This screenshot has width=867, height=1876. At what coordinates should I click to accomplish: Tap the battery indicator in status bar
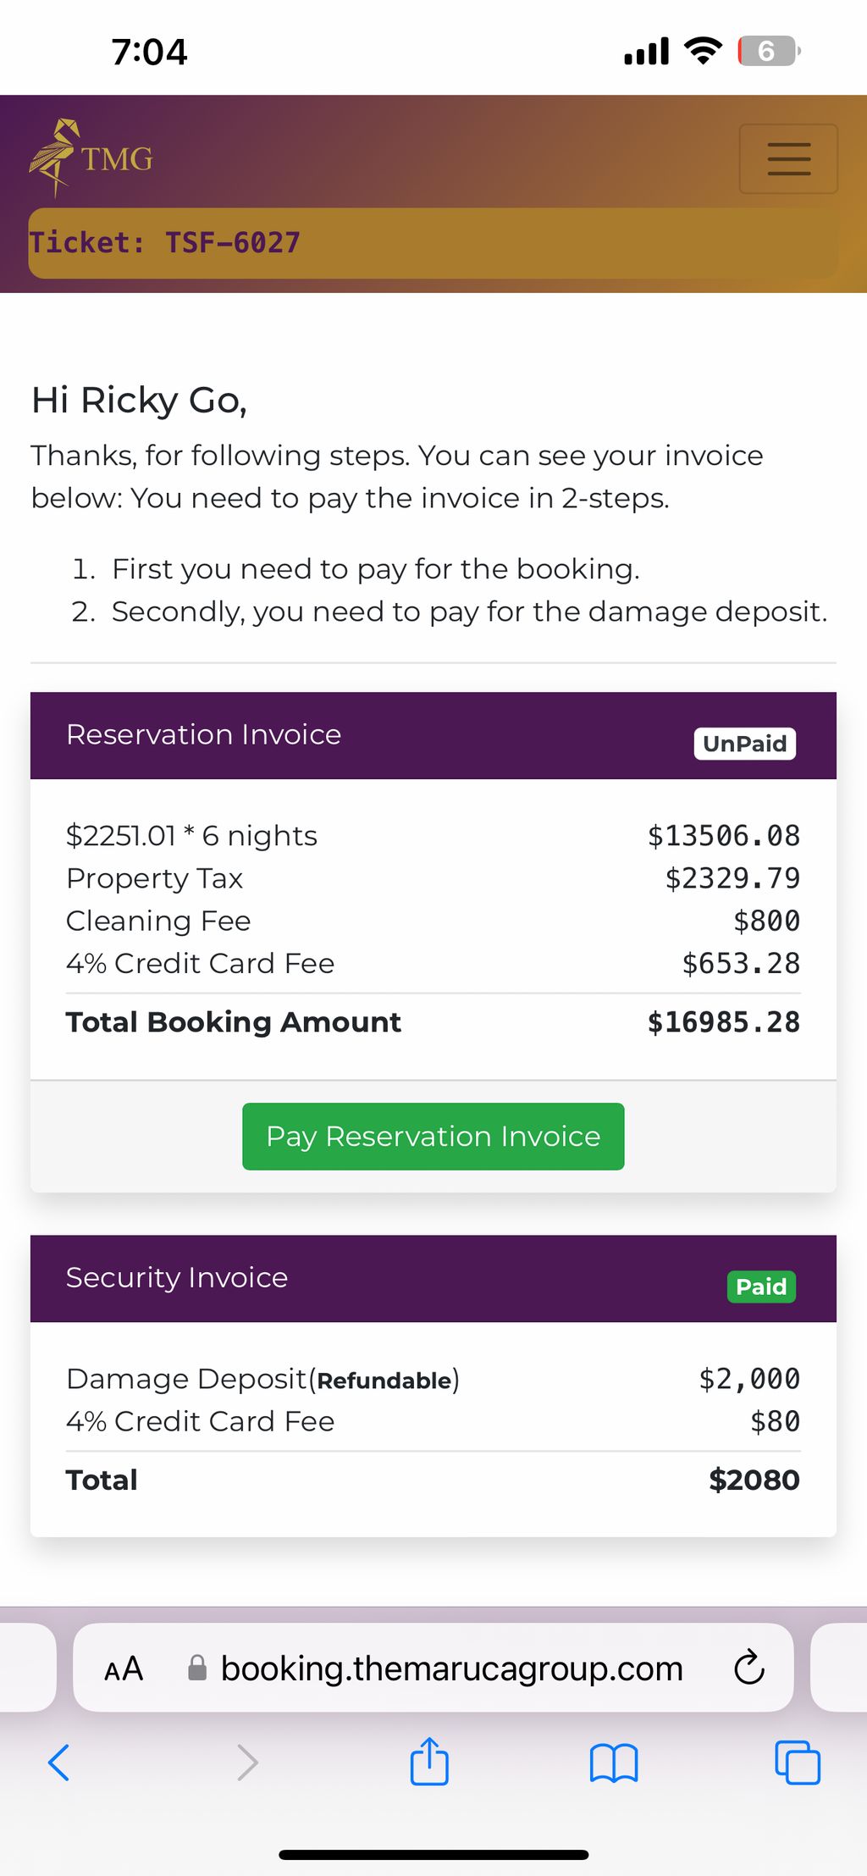769,51
